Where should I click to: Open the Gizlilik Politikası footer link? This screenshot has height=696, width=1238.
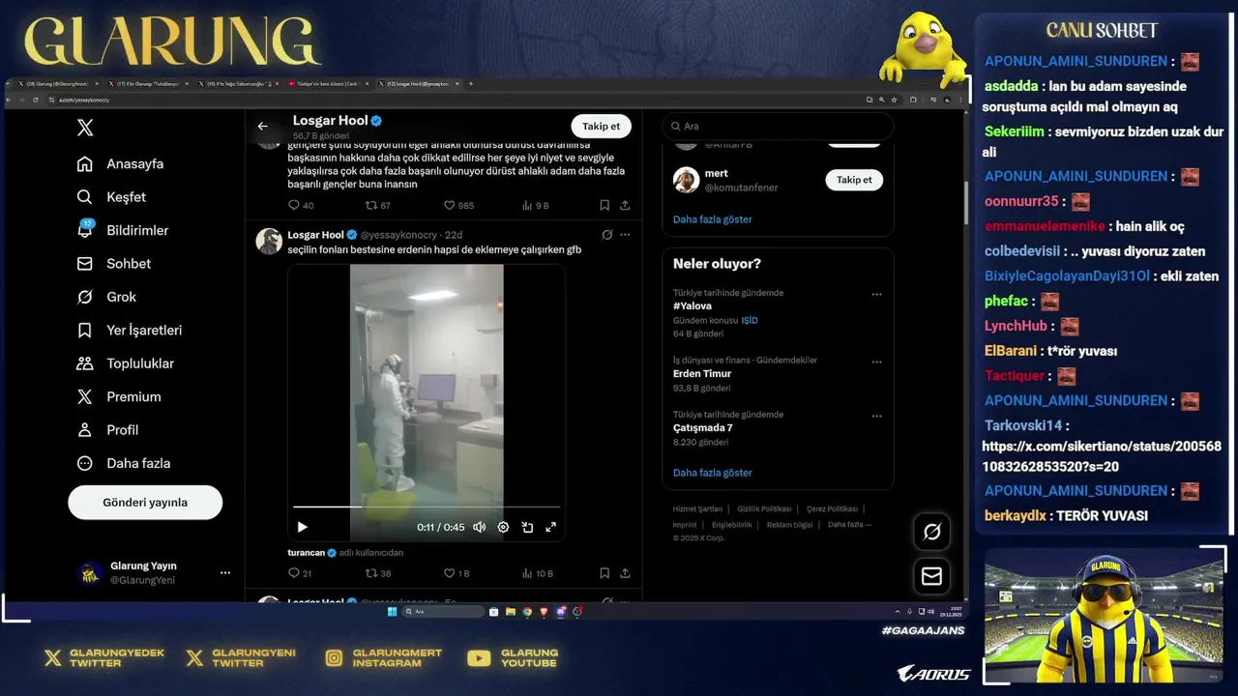(x=764, y=508)
